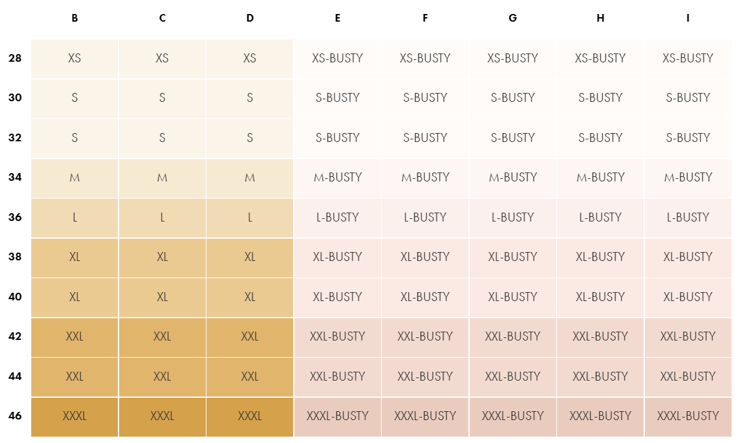743x443 pixels.
Task: Click the S cell in row 32 column B
Action: click(x=75, y=138)
